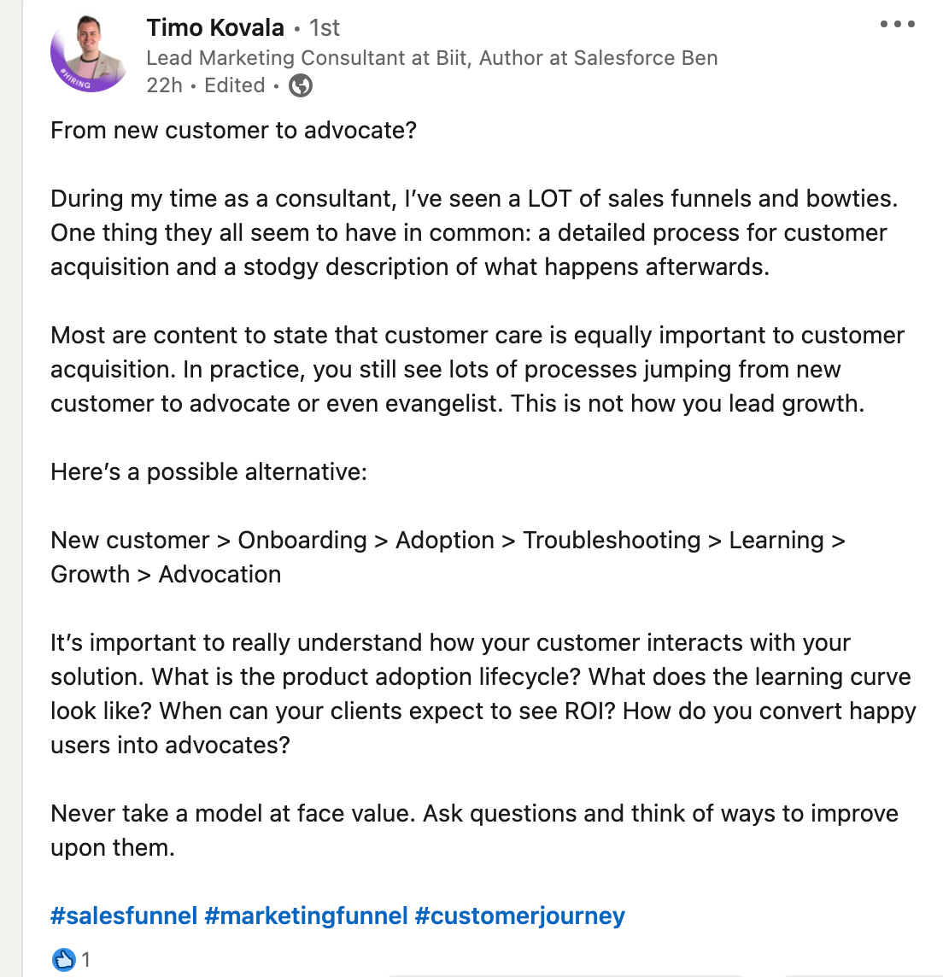Click the 'Most are content to state' paragraph
The image size is (943, 977).
pos(477,369)
